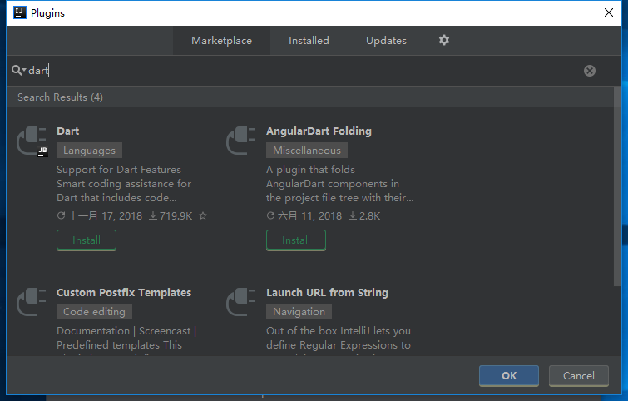This screenshot has width=628, height=401.
Task: Click the Languages category tag
Action: [90, 151]
